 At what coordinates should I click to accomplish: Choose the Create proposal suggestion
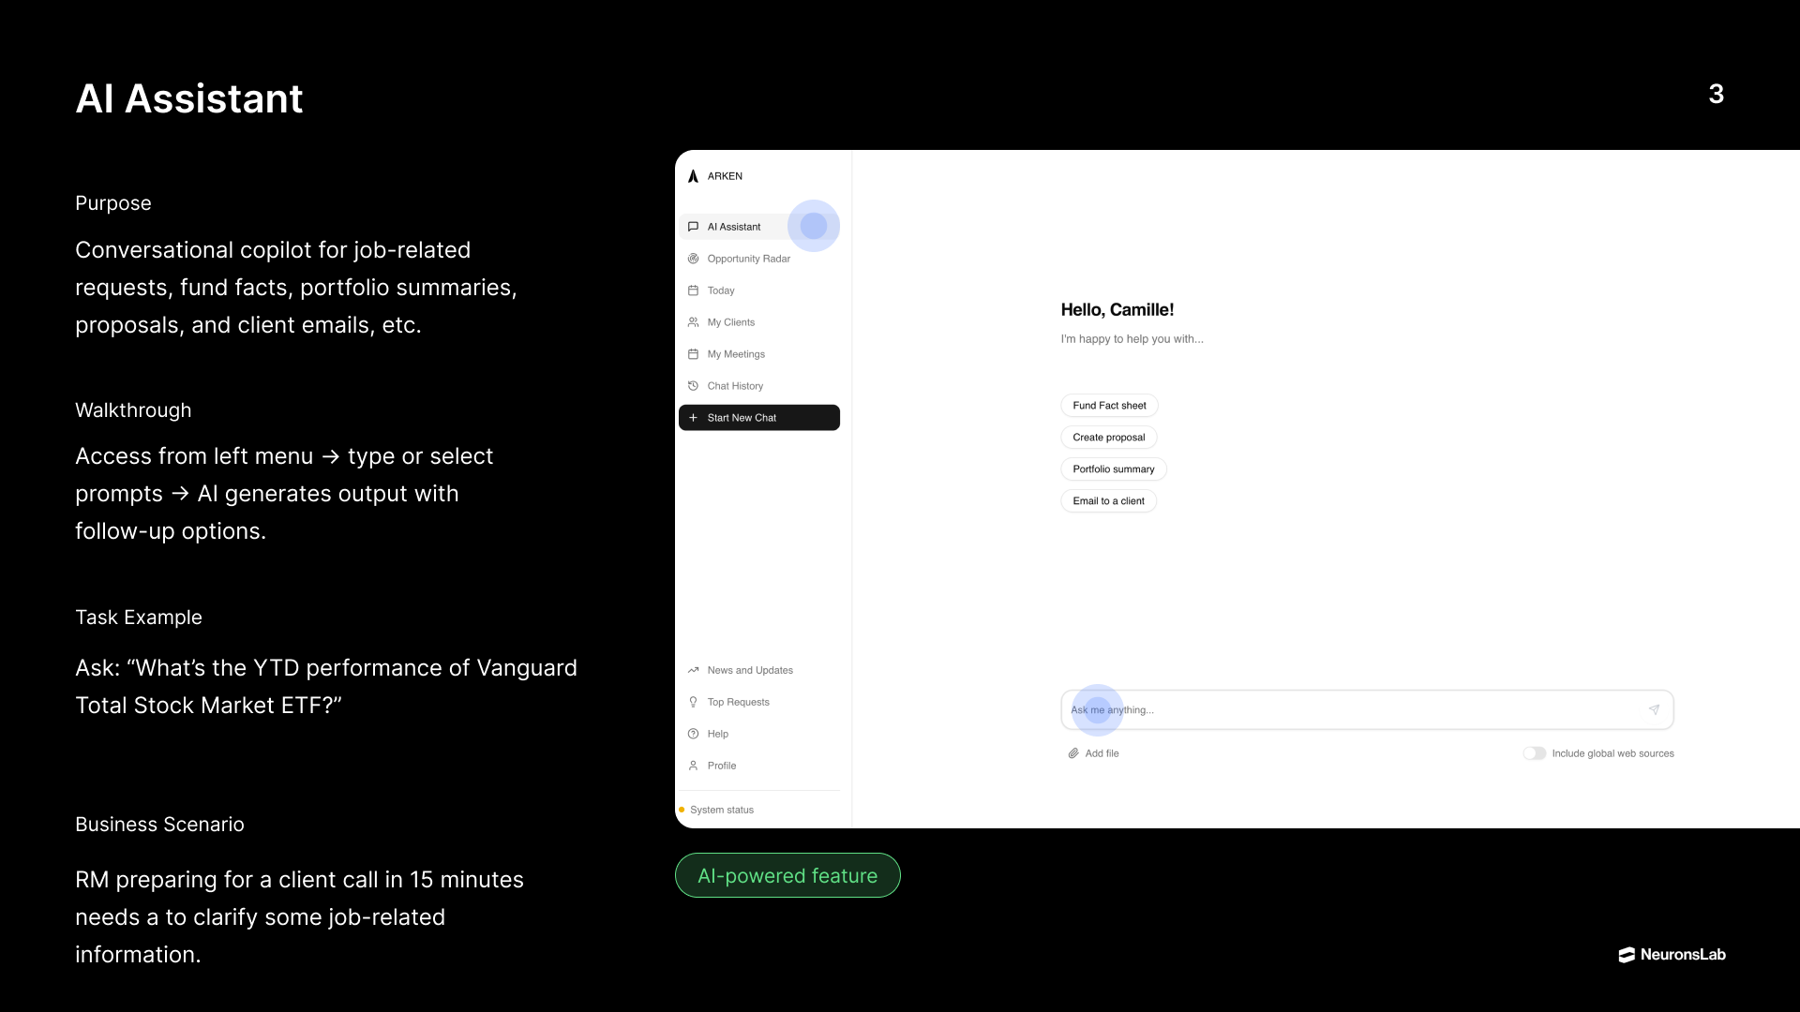1108,438
